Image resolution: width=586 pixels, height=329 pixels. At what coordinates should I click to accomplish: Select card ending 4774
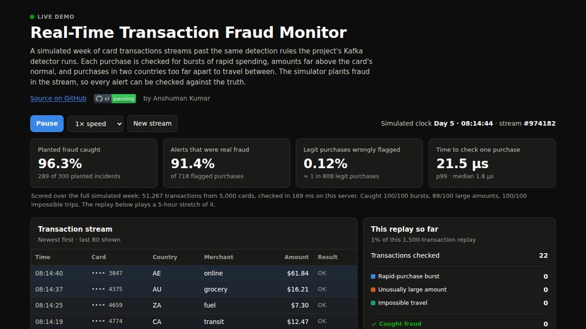[x=107, y=321]
